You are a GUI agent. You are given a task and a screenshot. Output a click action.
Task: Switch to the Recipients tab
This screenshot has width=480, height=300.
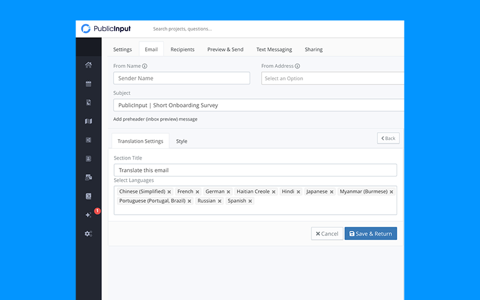[x=182, y=50]
